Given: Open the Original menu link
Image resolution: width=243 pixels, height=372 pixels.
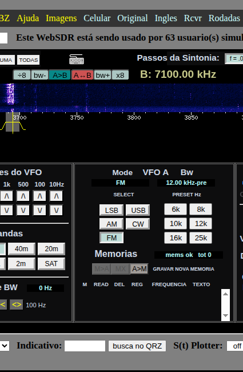Looking at the screenshot, I should coord(133,18).
